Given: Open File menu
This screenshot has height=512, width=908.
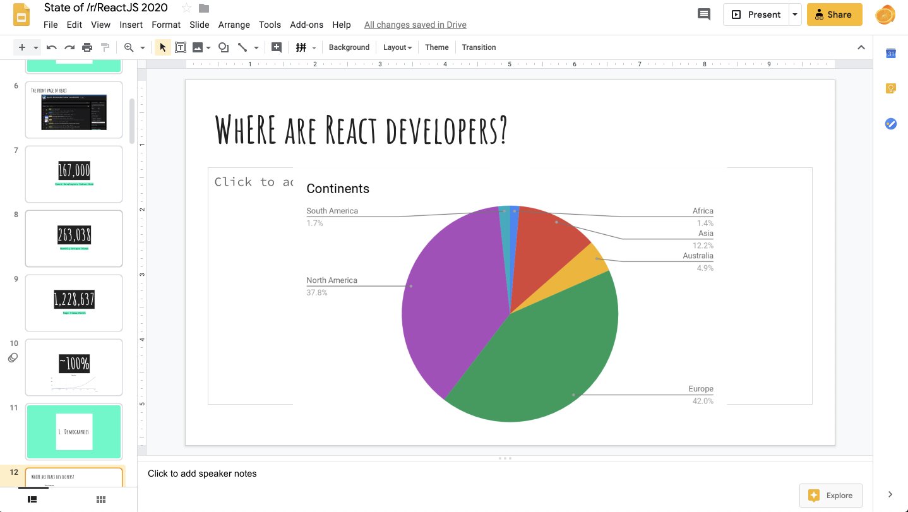Looking at the screenshot, I should (x=51, y=25).
